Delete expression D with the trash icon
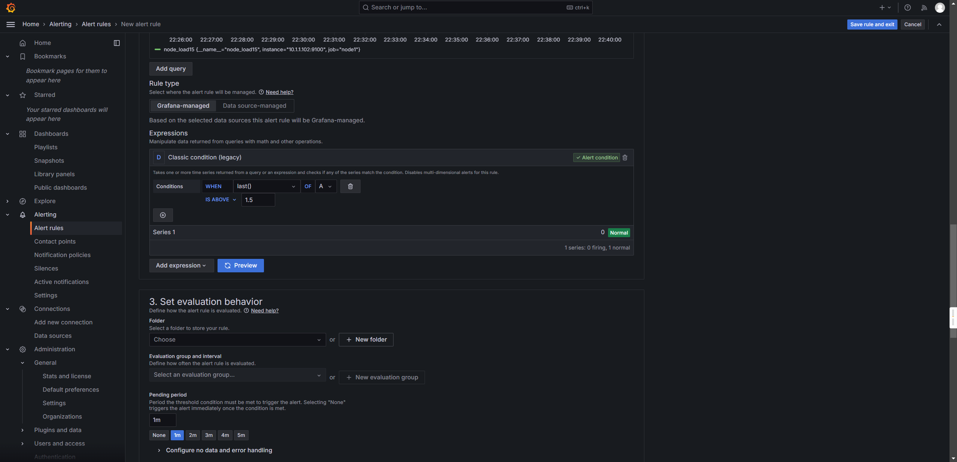Image resolution: width=957 pixels, height=462 pixels. (x=625, y=157)
